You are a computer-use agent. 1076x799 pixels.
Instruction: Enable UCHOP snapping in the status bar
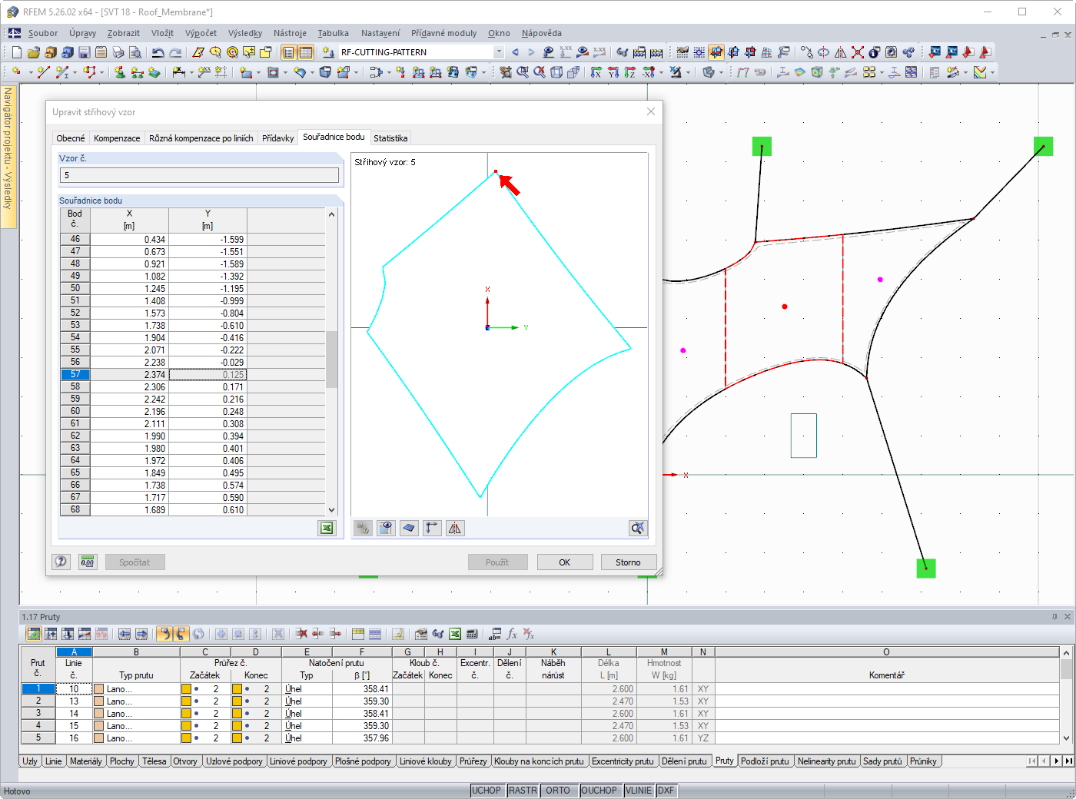point(487,790)
